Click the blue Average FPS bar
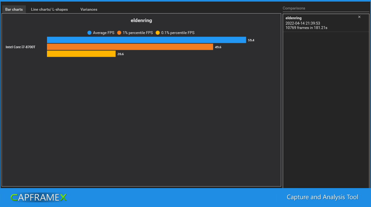 pyautogui.click(x=147, y=40)
